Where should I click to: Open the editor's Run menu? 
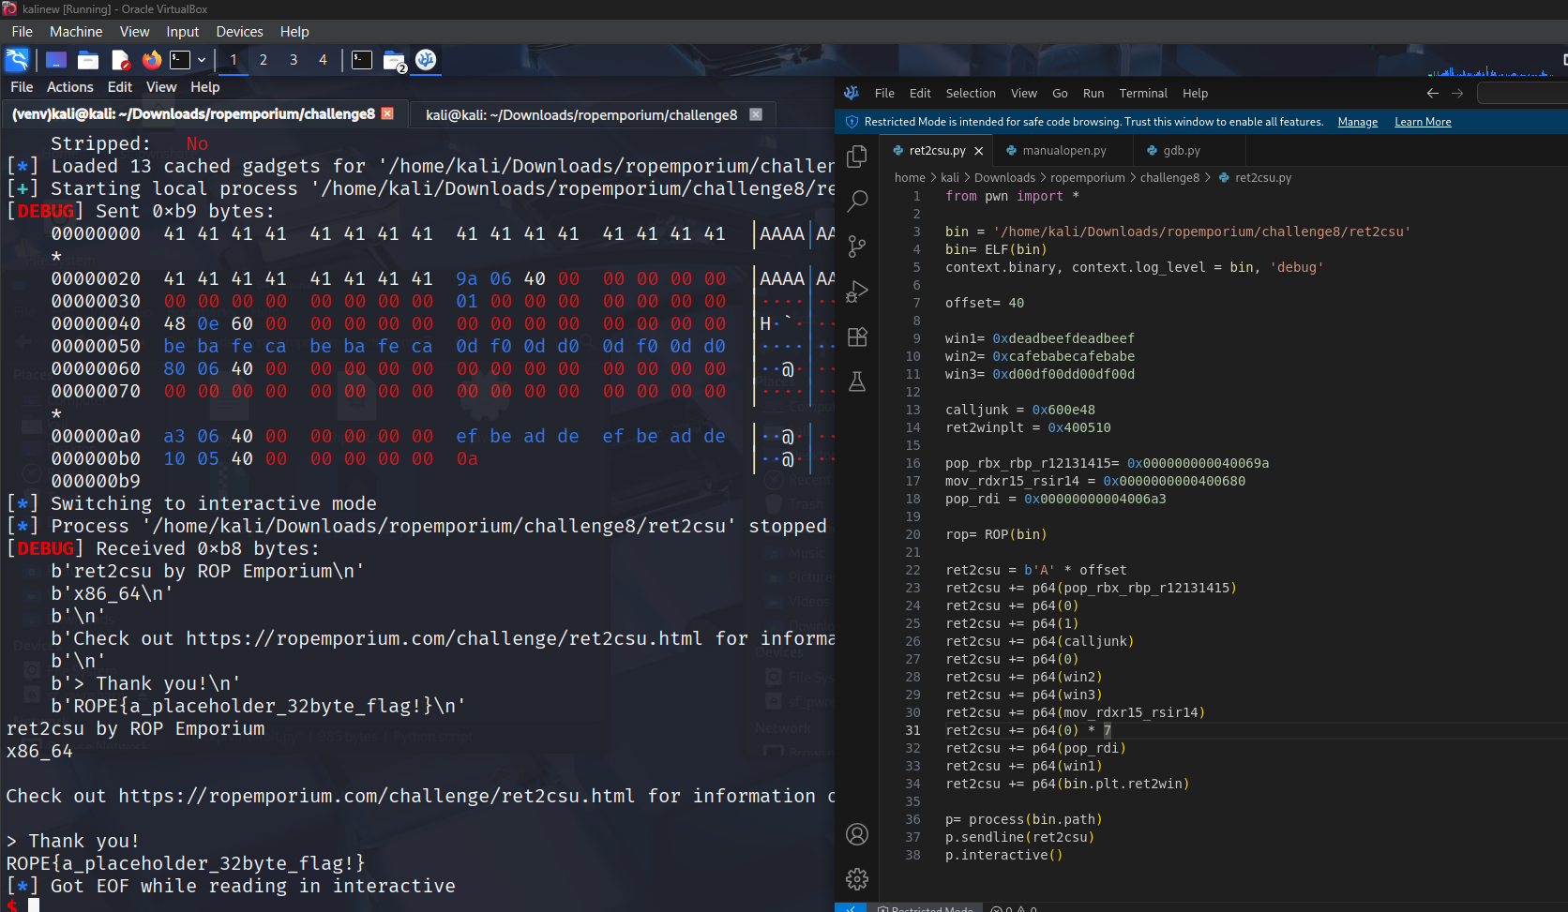[x=1093, y=94]
